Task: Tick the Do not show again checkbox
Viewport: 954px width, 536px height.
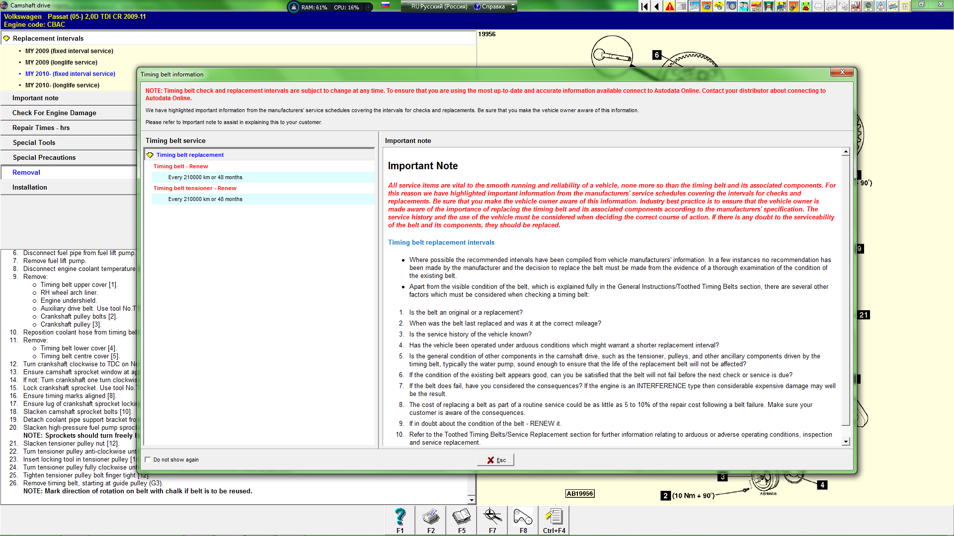Action: [148, 460]
